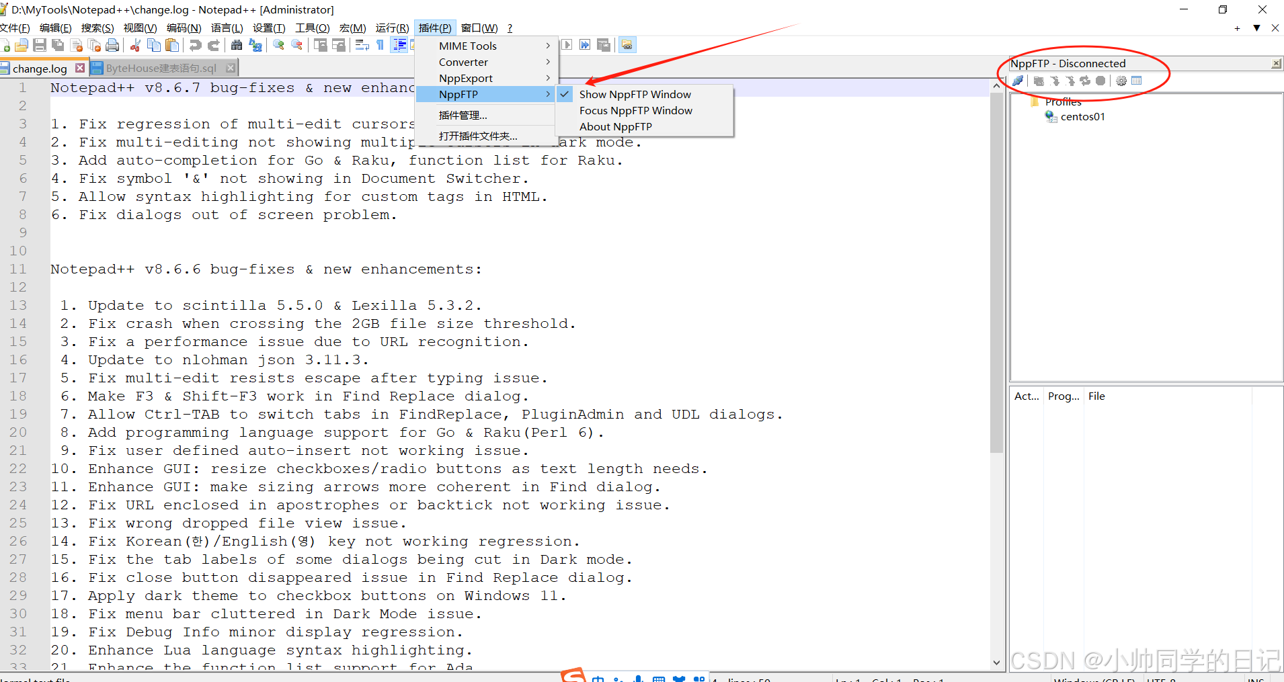
Task: Paste using the clipboard toolbar icon
Action: 172,45
